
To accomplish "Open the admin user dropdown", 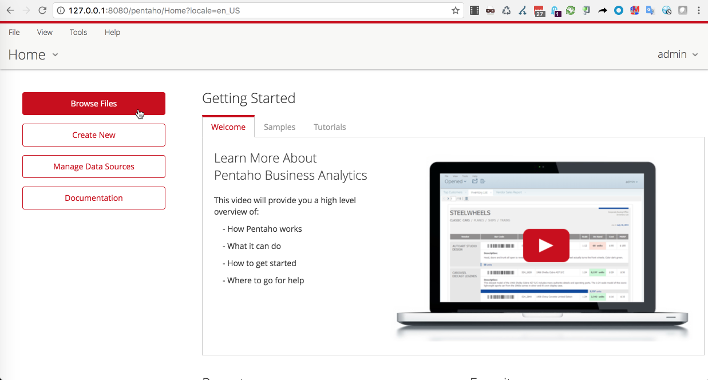I will click(678, 54).
